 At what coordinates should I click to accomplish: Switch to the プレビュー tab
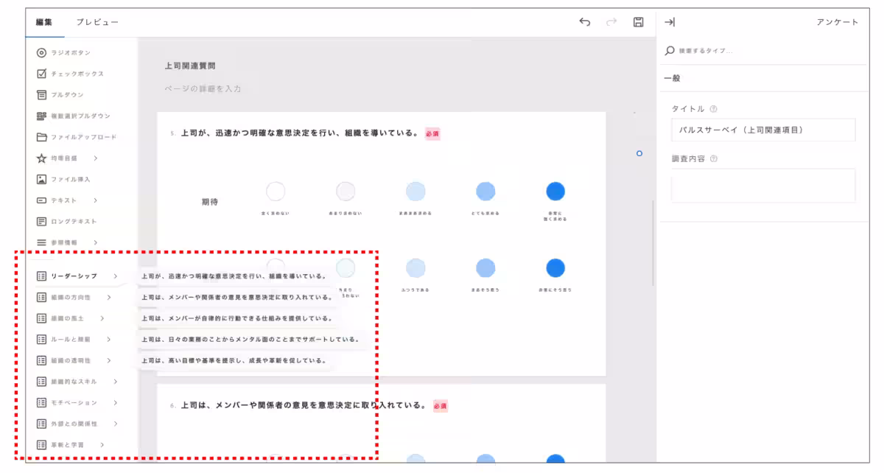point(97,22)
